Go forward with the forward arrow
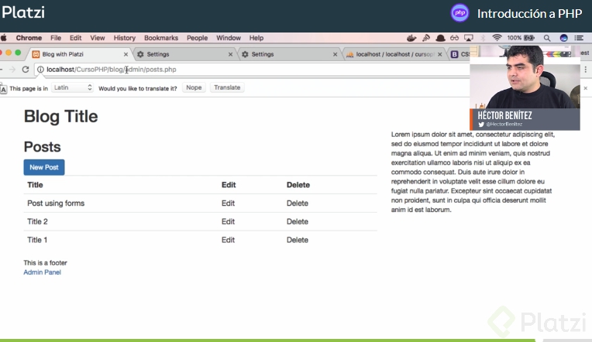Viewport: 592px width, 342px height. tap(12, 70)
